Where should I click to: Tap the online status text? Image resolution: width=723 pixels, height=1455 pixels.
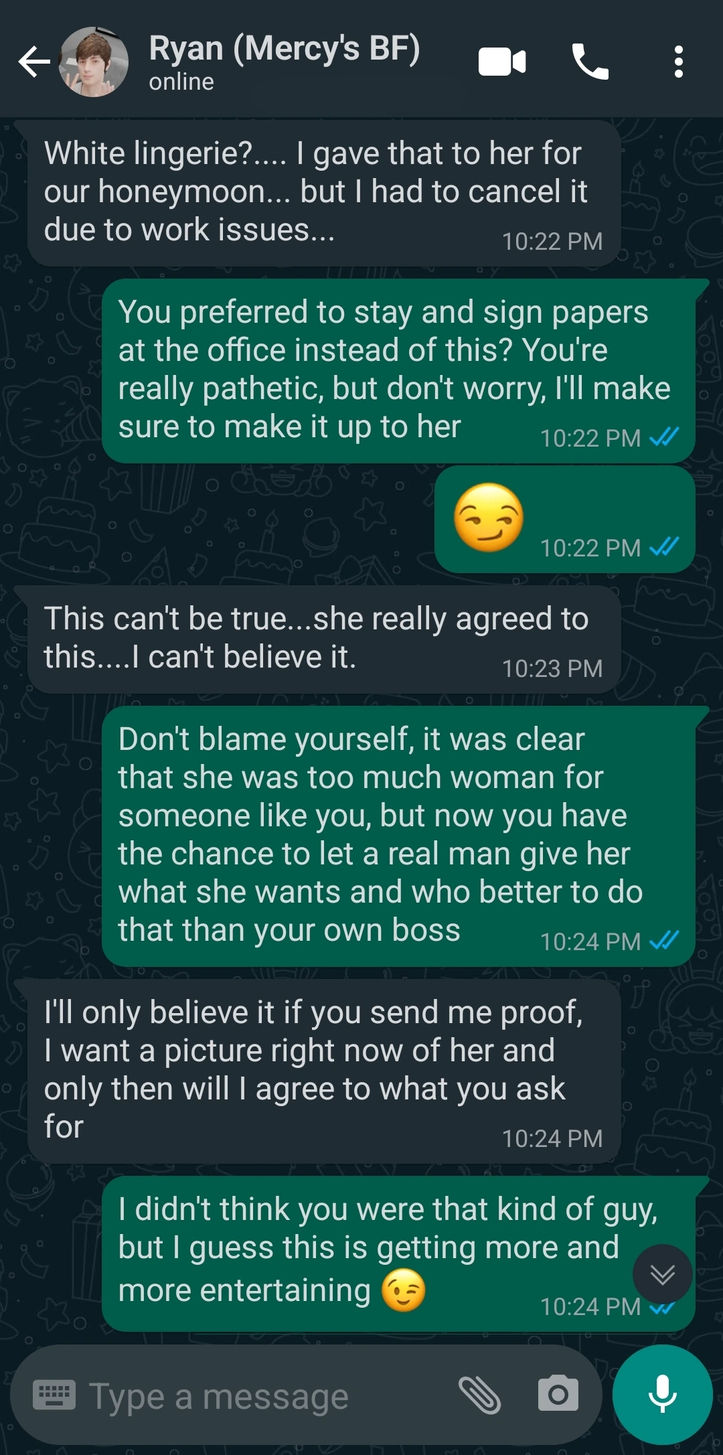pos(181,82)
